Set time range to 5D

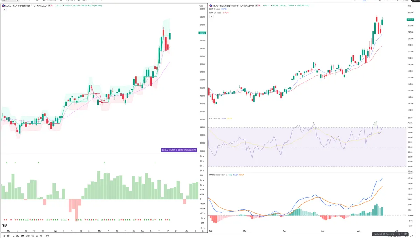click(8, 236)
